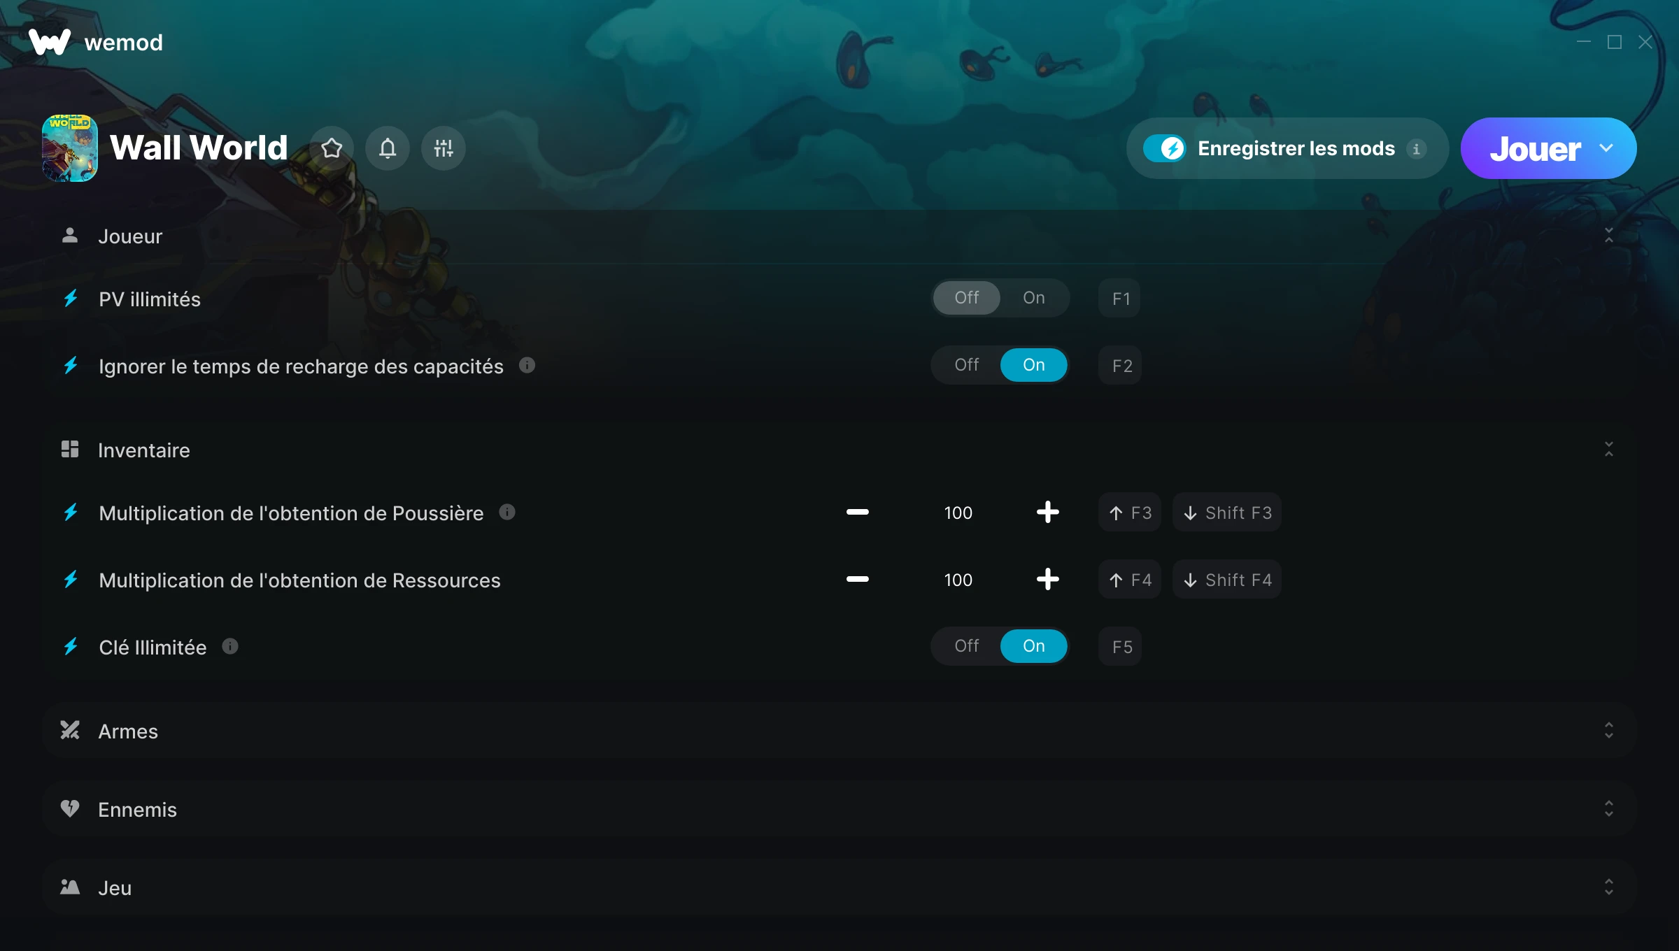Disable the Clé Illimitée toggle
Viewport: 1679px width, 951px height.
(x=967, y=646)
